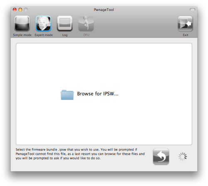
Task: Go back with the curved arrow button
Action: click(161, 156)
